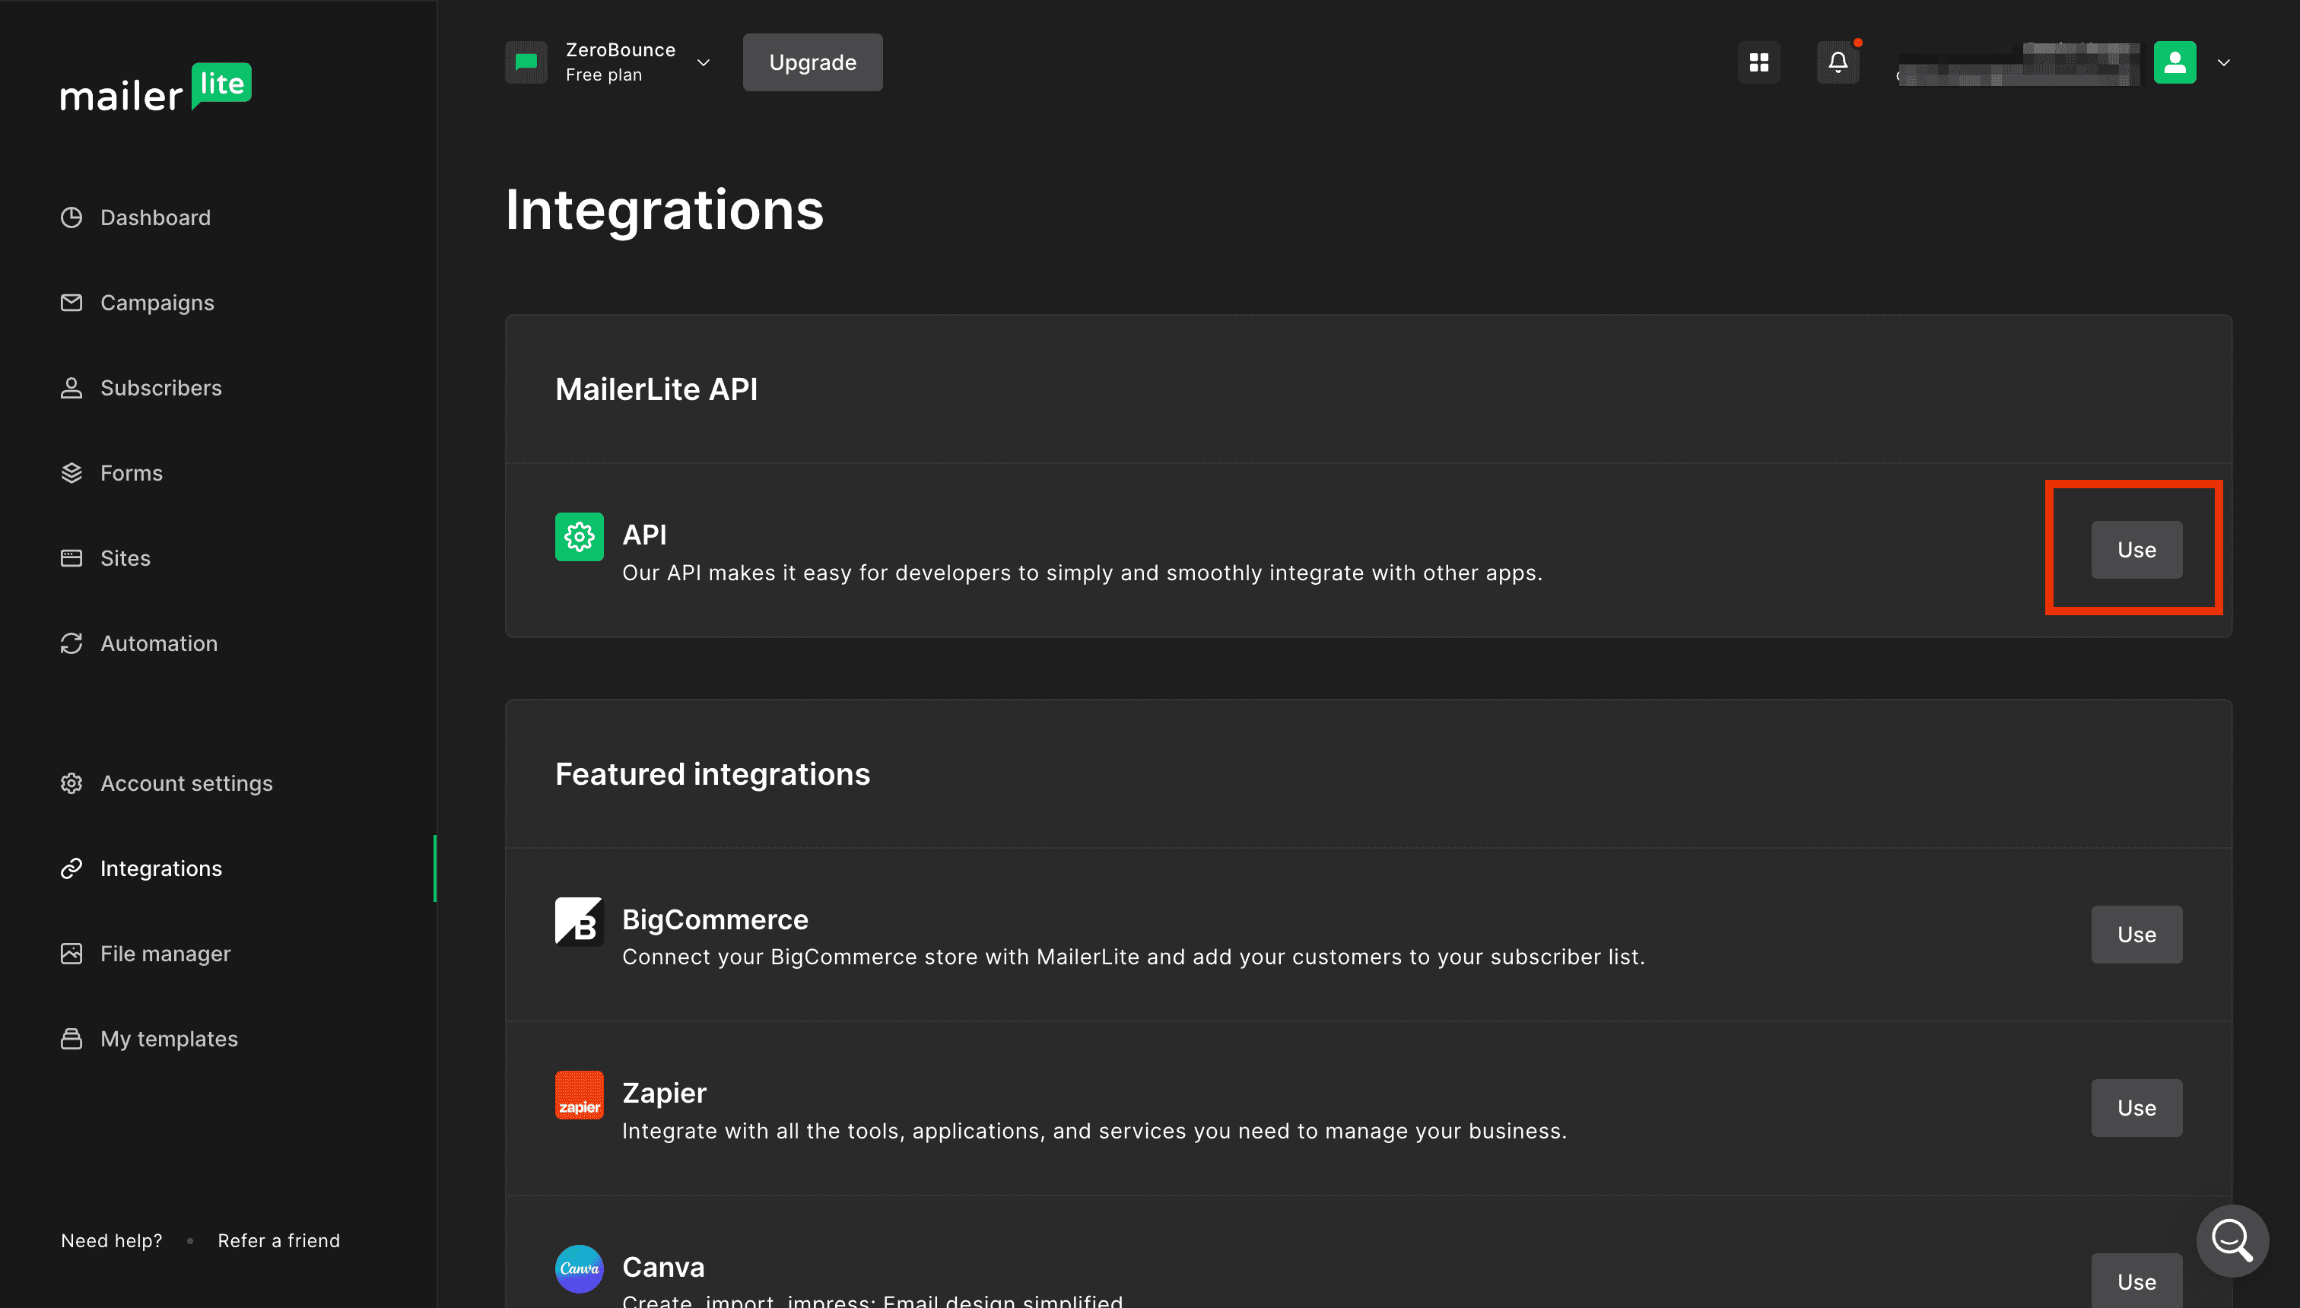Click the magnifier search bubble bottom right

tap(2232, 1240)
